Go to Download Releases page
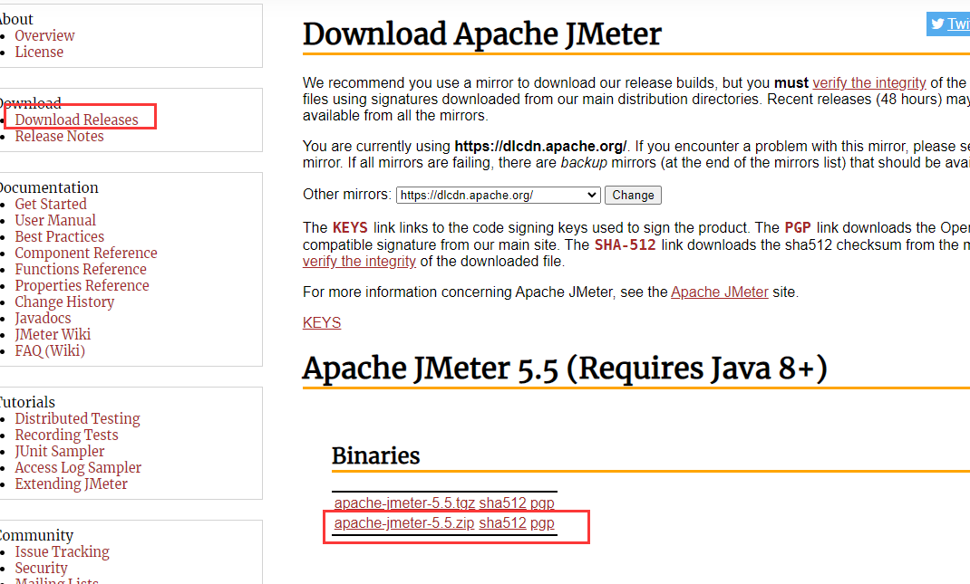 pos(77,120)
